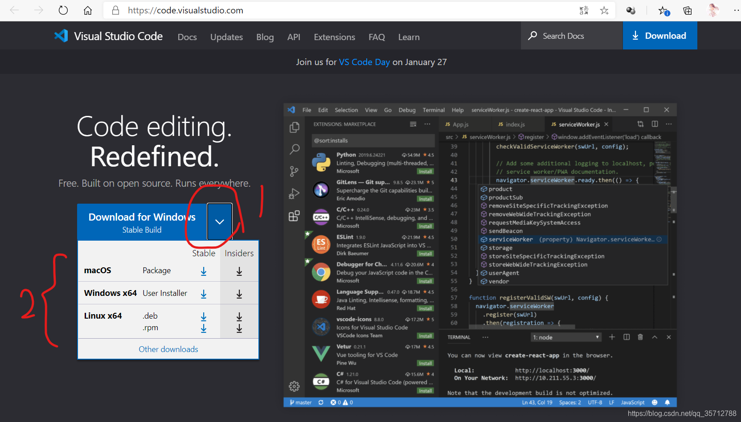The height and width of the screenshot is (422, 741).
Task: Open the browser extension icon beside favorites
Action: [x=631, y=10]
